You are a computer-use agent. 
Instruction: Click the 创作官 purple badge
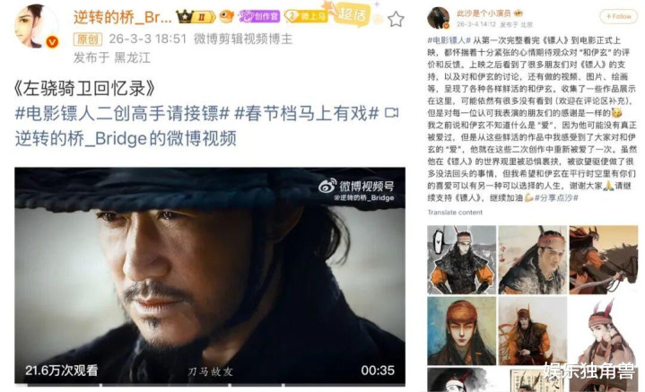[x=259, y=16]
